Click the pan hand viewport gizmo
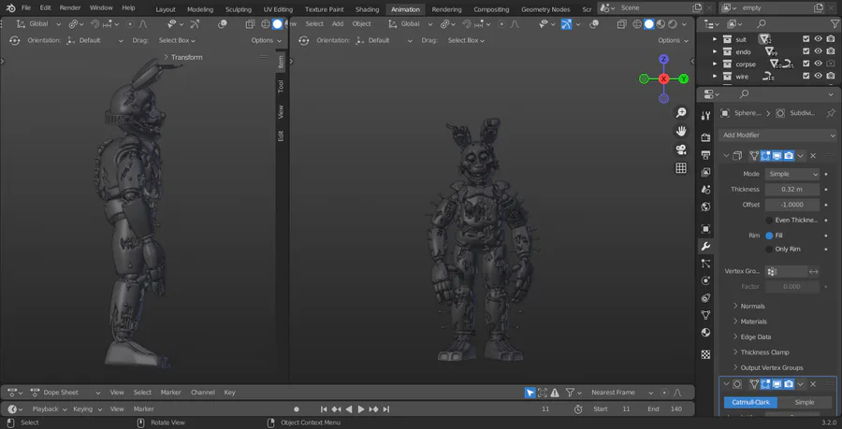The width and height of the screenshot is (842, 429). click(x=681, y=131)
